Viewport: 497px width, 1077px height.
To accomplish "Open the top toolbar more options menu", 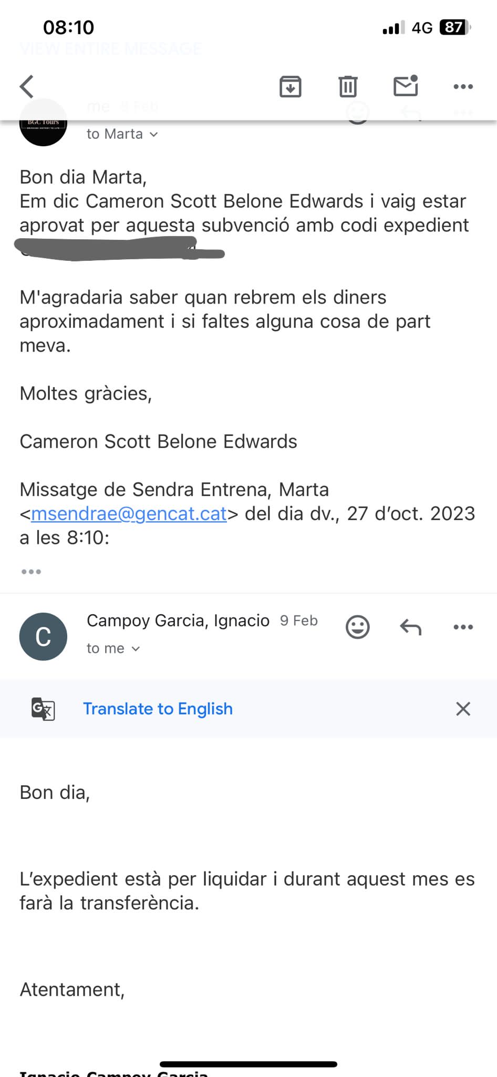I will [x=463, y=87].
